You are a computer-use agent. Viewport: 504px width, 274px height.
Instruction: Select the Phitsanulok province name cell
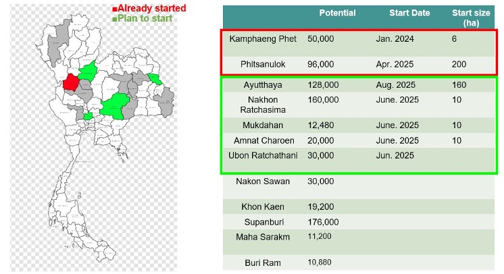(x=263, y=64)
